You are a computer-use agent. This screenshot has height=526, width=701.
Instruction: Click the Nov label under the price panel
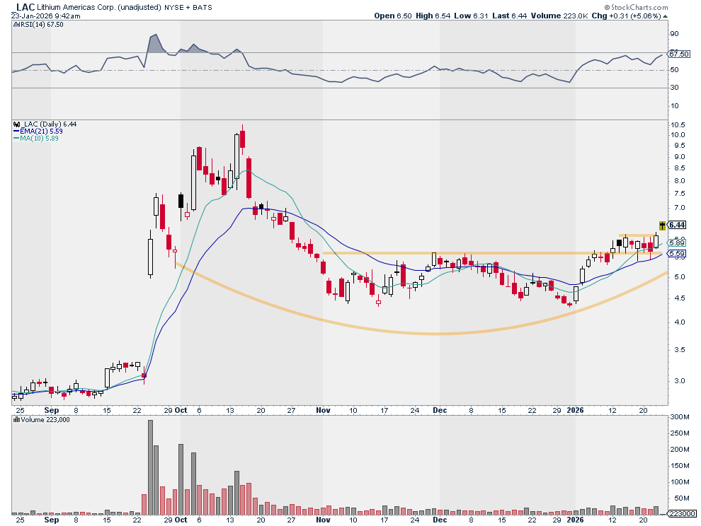click(x=323, y=410)
